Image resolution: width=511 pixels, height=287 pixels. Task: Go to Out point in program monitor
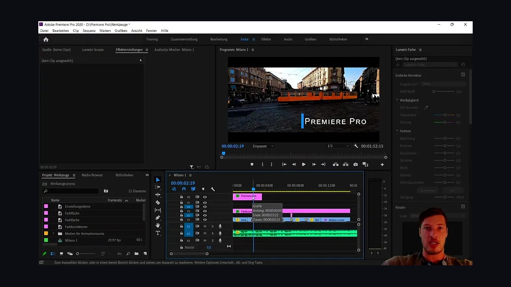tap(323, 165)
